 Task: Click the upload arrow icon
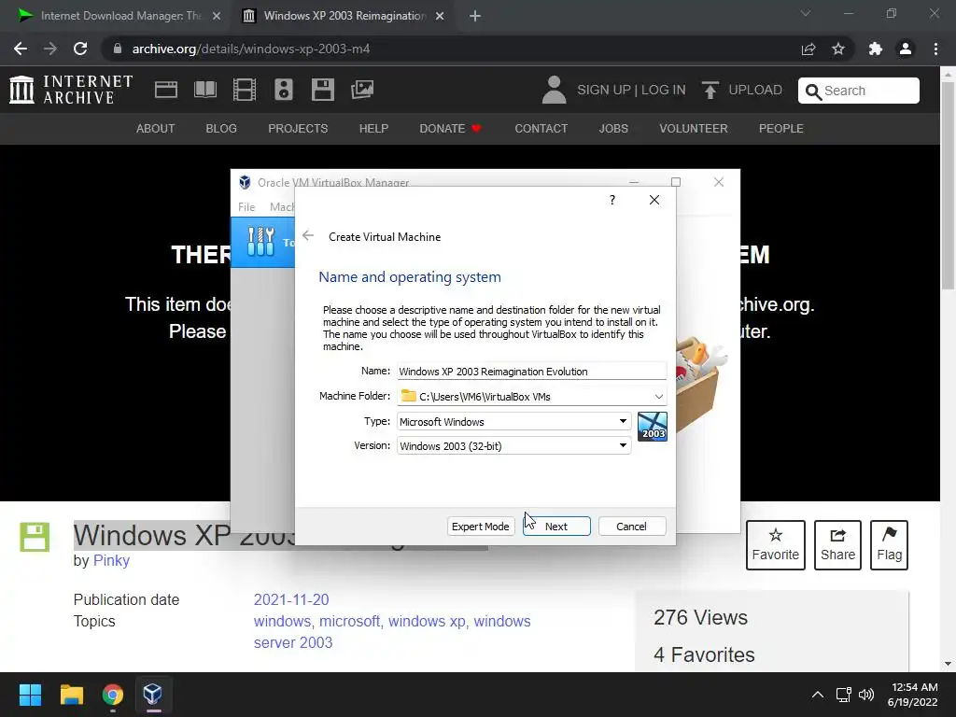coord(710,91)
